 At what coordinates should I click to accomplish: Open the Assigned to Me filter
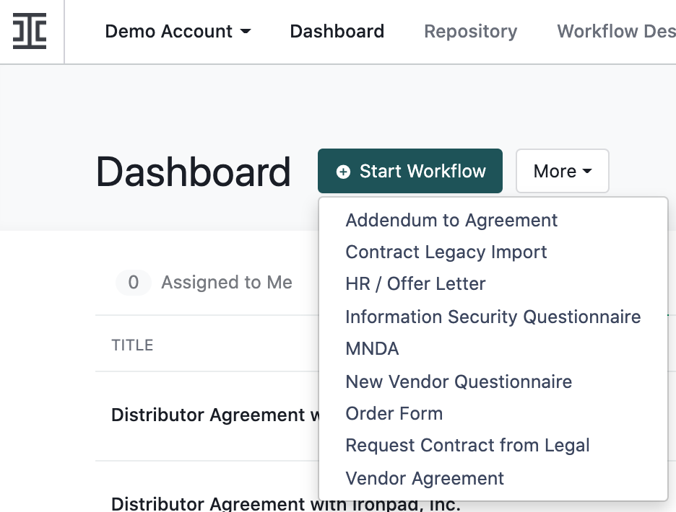tap(204, 283)
